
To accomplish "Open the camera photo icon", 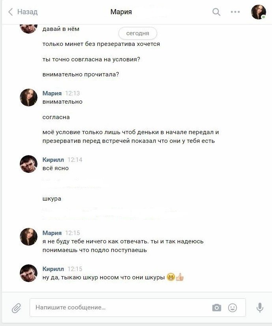I will point(217,308).
